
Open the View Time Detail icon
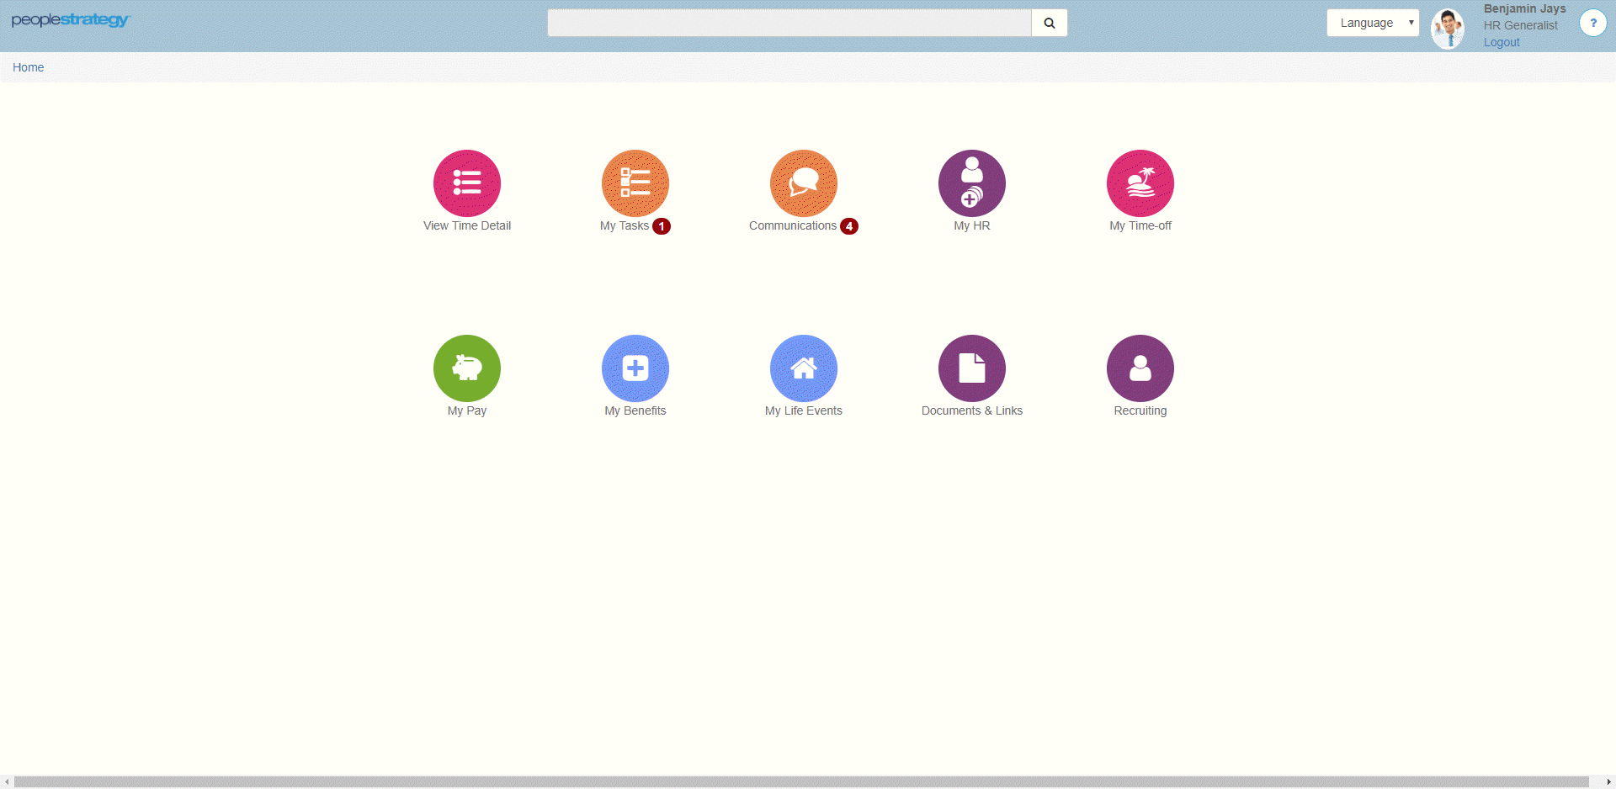pos(467,183)
